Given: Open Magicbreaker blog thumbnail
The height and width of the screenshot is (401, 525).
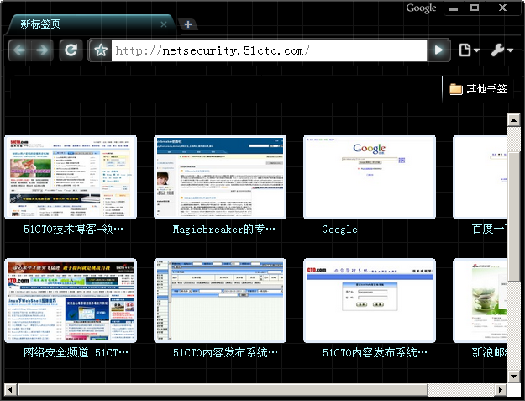Looking at the screenshot, I should pos(220,177).
